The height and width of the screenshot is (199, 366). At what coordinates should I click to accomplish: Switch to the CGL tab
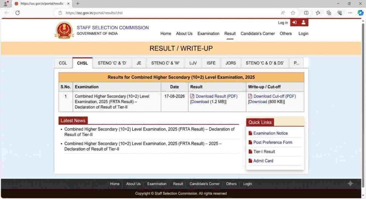(63, 63)
